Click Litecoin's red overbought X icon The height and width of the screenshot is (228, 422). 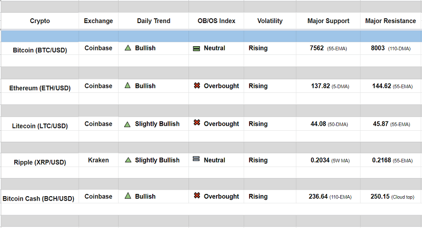point(197,123)
